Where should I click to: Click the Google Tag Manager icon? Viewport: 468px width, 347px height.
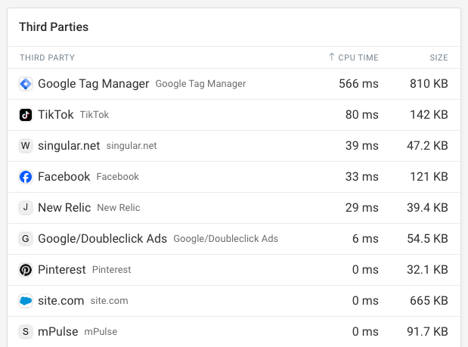click(26, 84)
